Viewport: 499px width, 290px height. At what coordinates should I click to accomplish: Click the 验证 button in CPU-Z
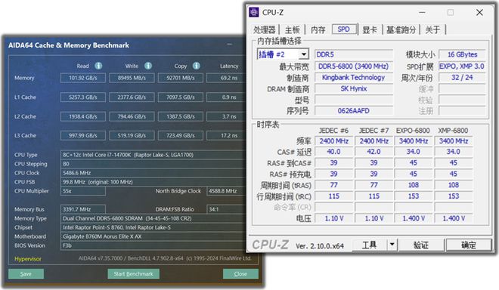421,245
